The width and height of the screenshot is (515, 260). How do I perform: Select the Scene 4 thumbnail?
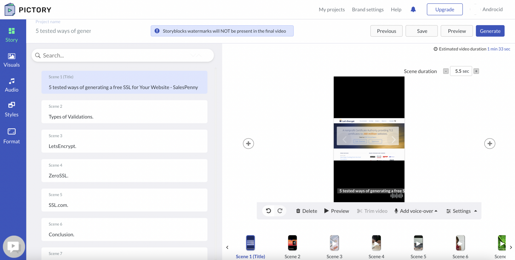tap(376, 243)
